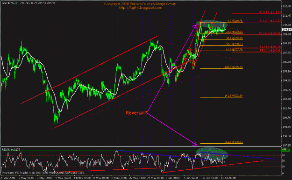Click the RSI scale value 50
This screenshot has width=292, height=180.
click(284, 161)
